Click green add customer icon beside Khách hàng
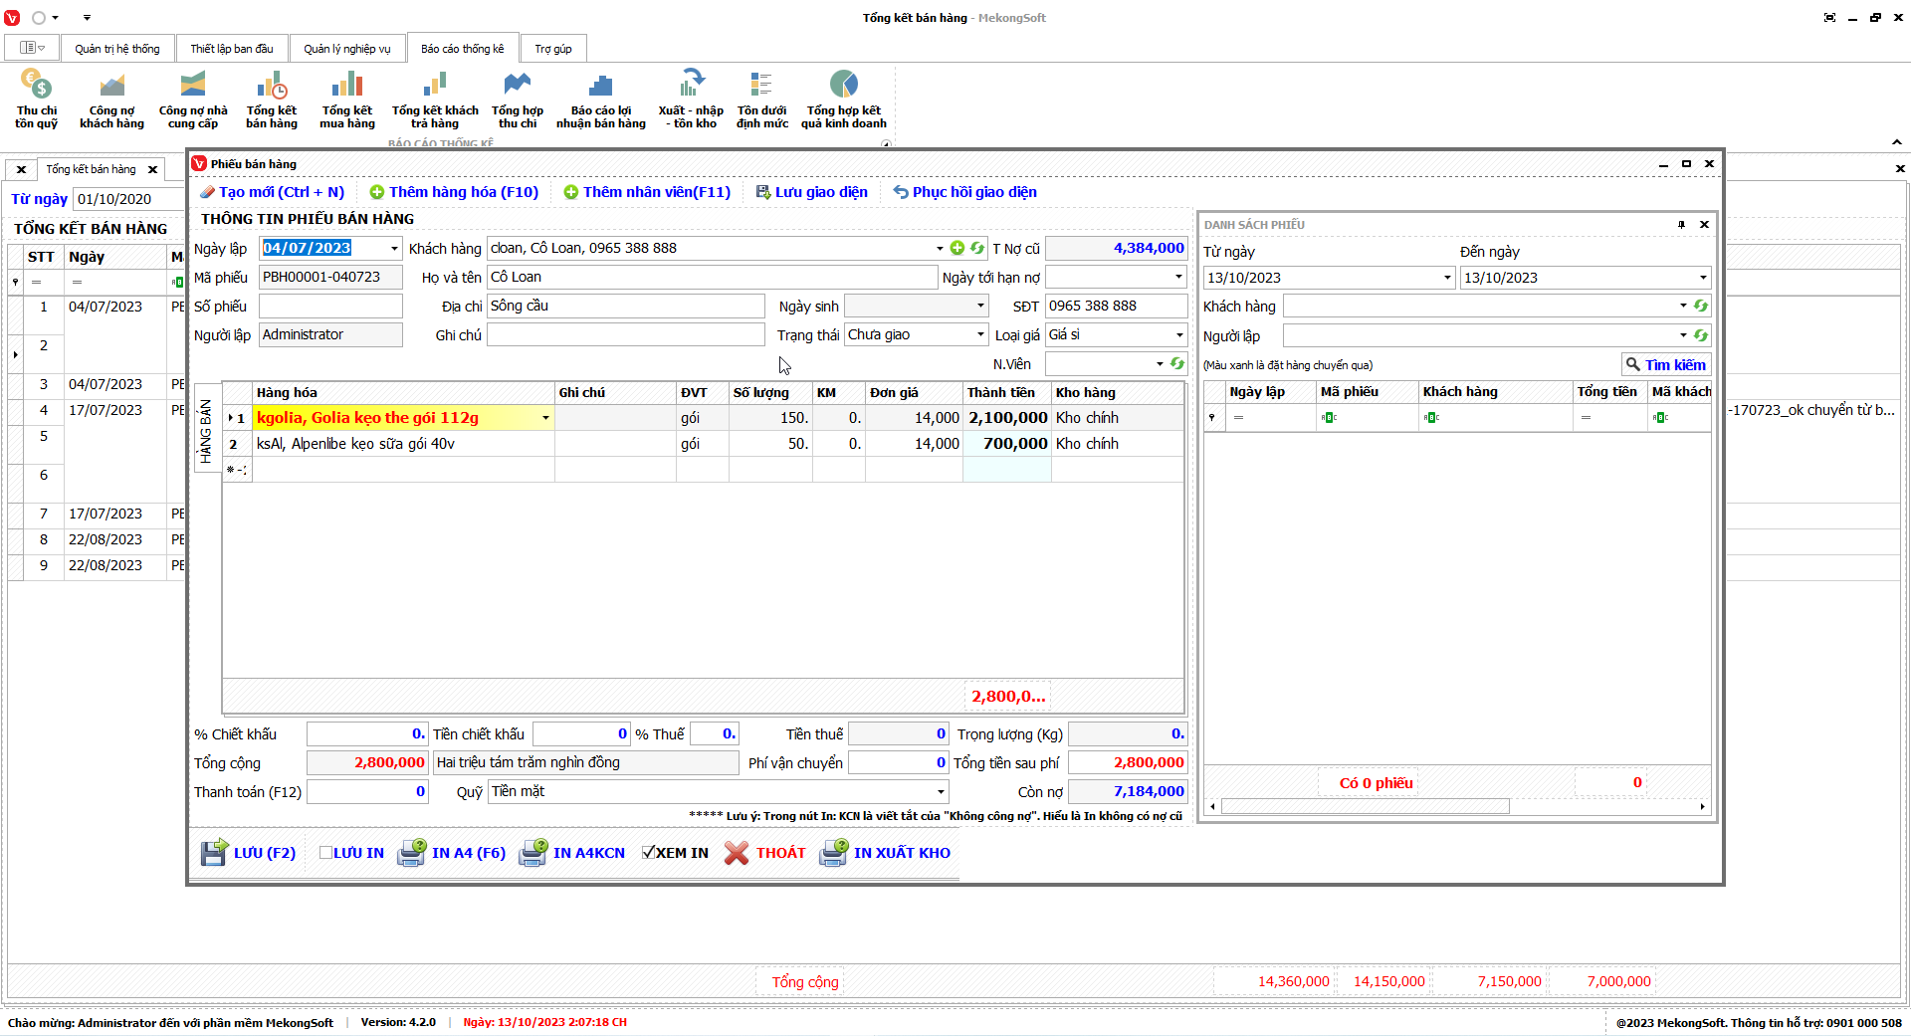The image size is (1911, 1036). click(x=957, y=248)
